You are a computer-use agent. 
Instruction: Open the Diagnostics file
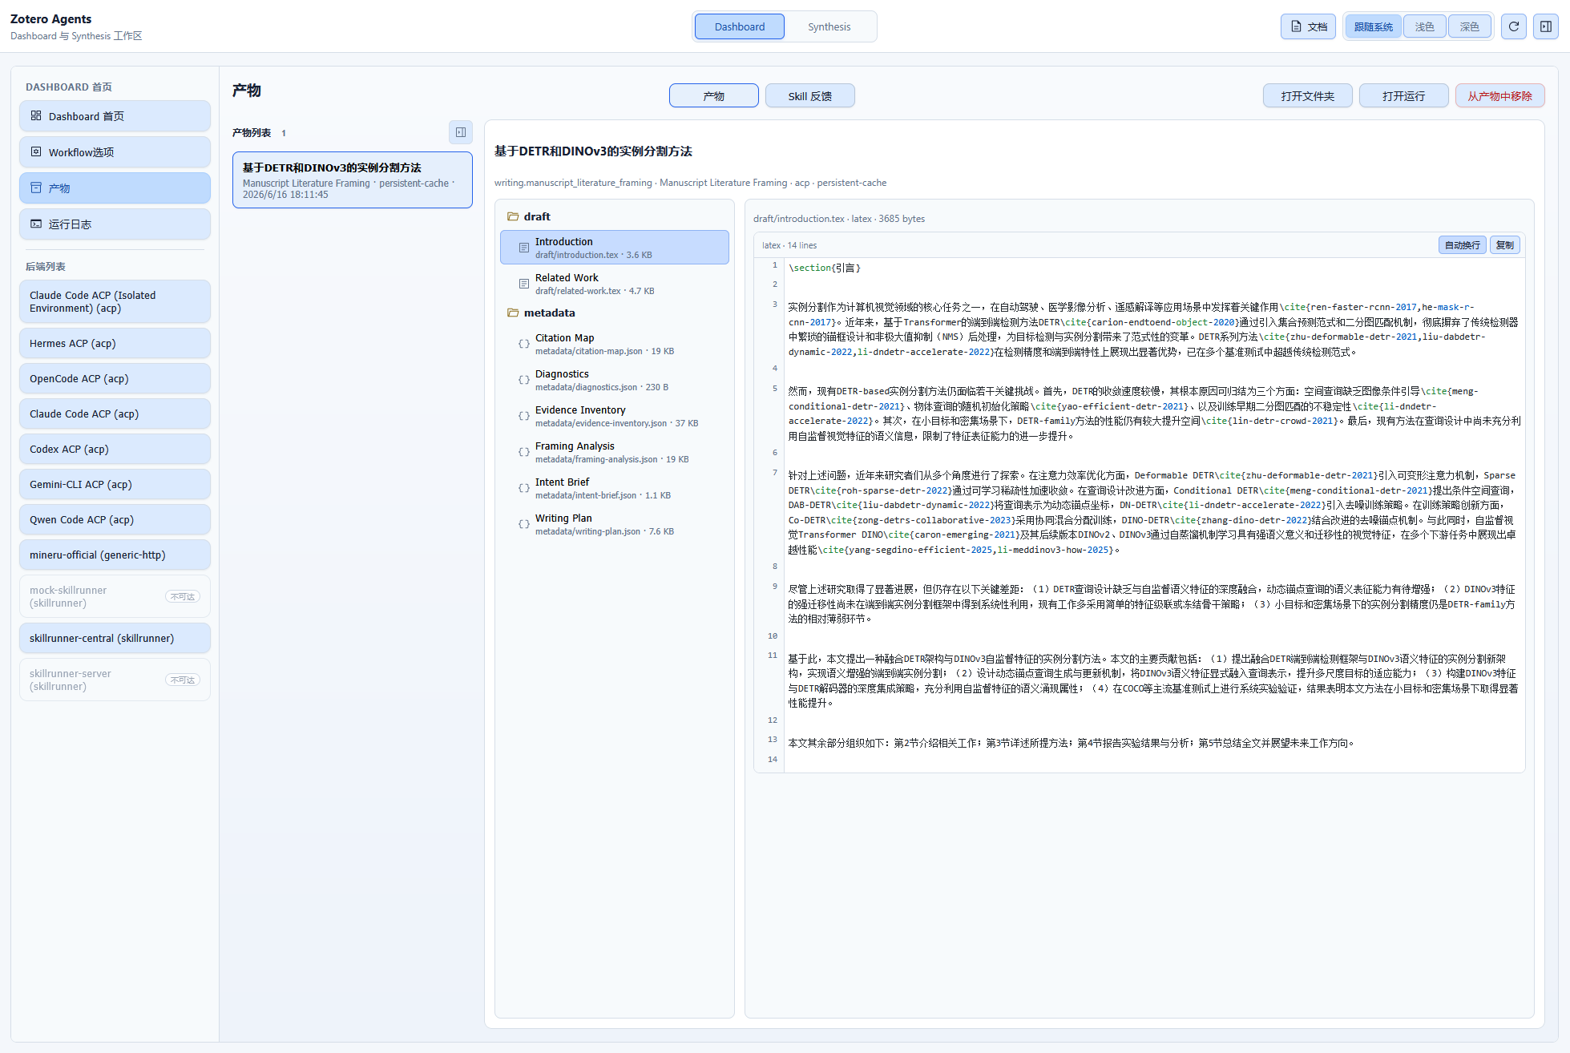pos(614,380)
